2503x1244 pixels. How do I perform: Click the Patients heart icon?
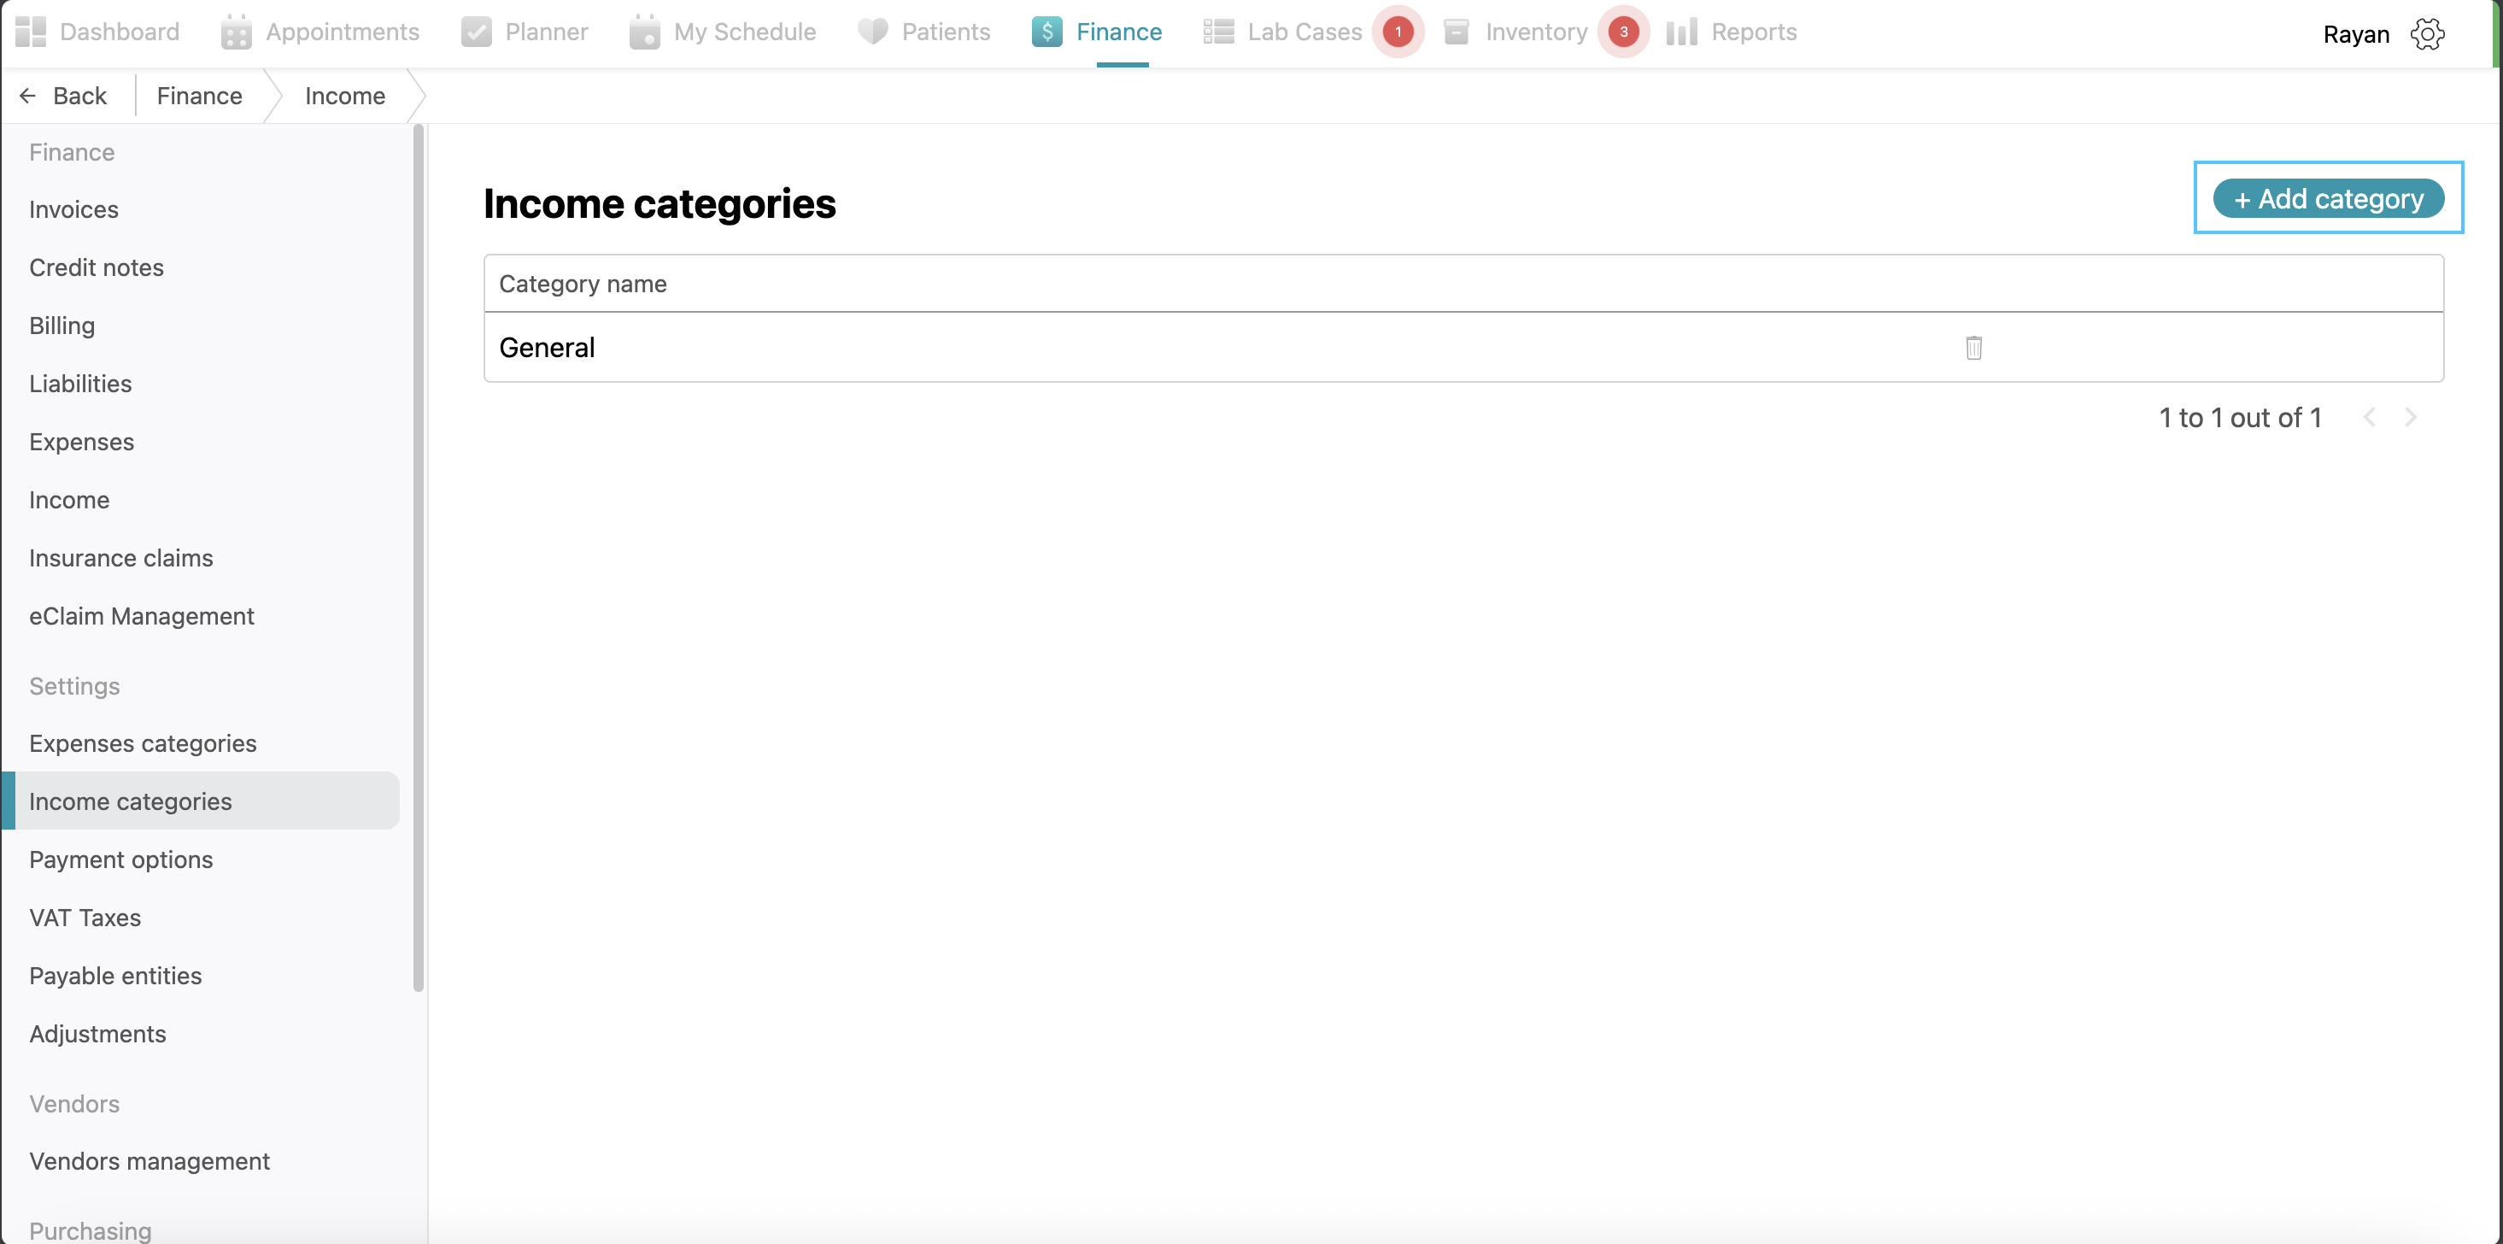coord(871,32)
